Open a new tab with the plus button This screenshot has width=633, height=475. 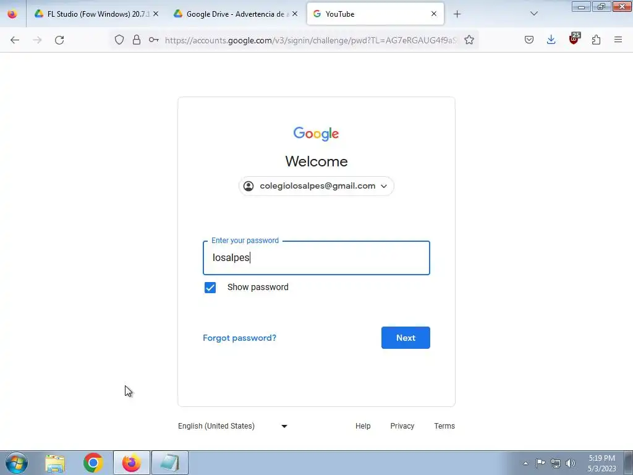[457, 14]
